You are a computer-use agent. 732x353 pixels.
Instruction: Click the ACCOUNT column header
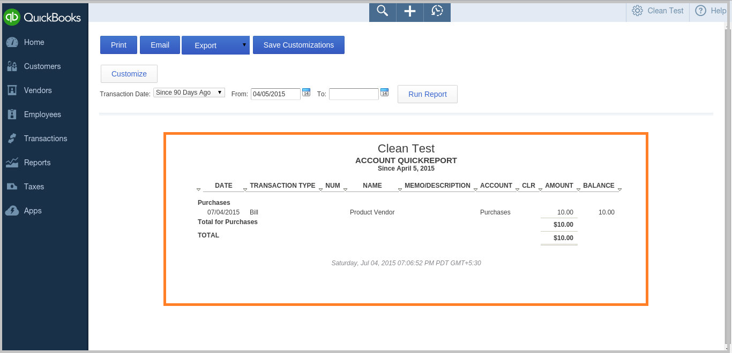coord(496,186)
